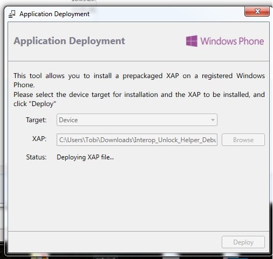Open the Target device combo box
Viewport: 273px width, 259px height.
coord(137,120)
